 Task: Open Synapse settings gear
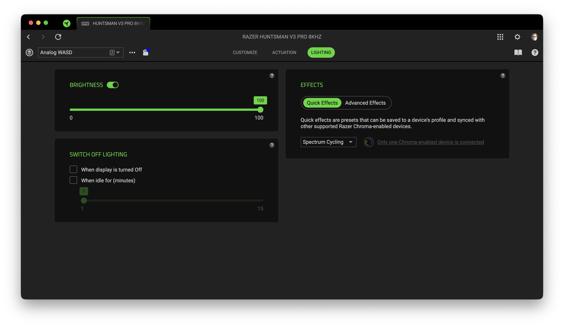[x=517, y=37]
